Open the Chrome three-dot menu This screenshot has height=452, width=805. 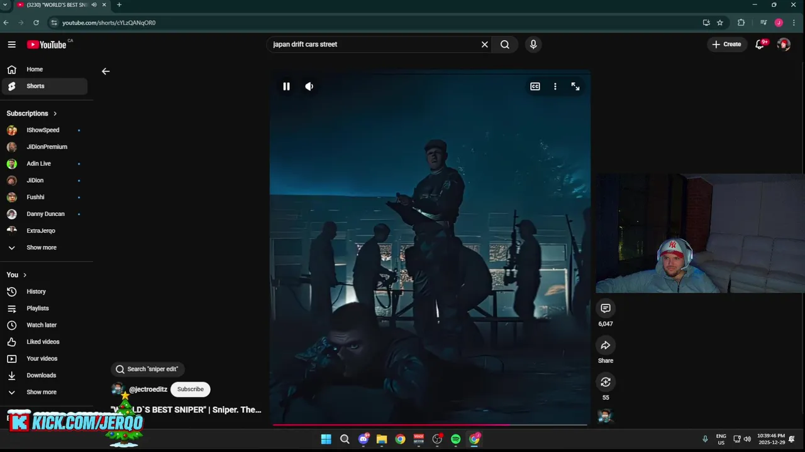point(794,23)
